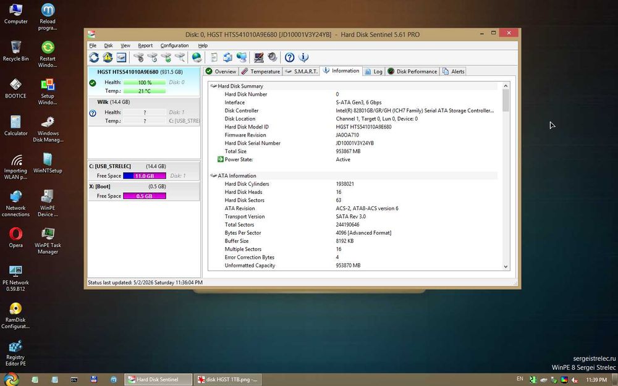Open the View menu
Screen dimensions: 618x386
[125, 46]
